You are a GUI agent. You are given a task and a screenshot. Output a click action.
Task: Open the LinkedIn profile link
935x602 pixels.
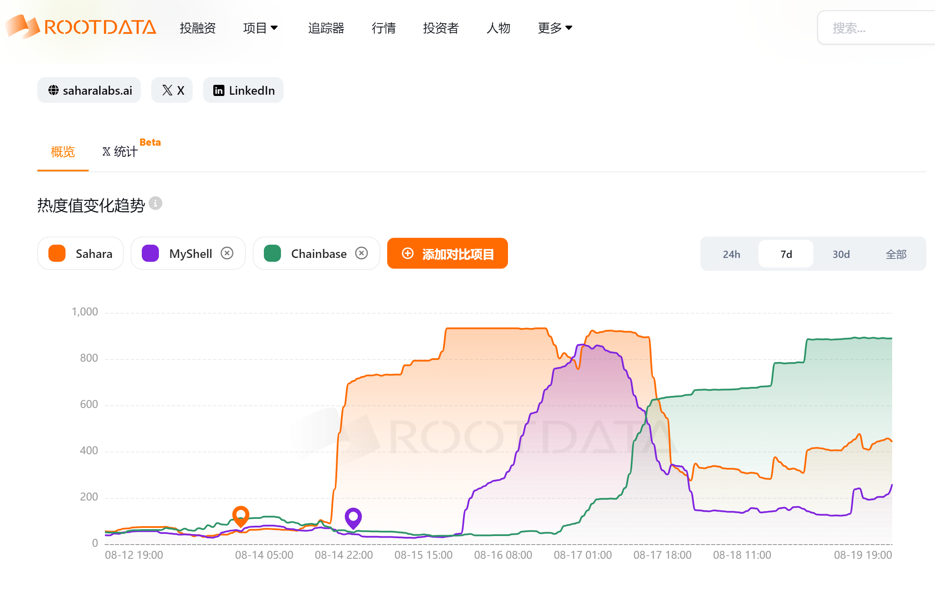[243, 90]
